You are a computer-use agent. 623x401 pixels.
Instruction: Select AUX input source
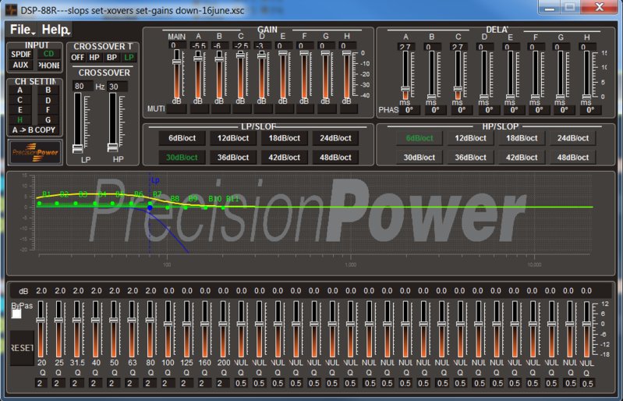21,65
